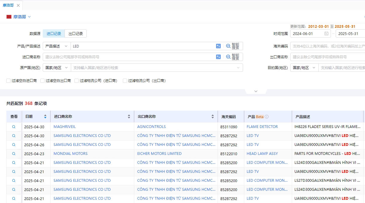Open SAMSUNG ELECTRONICS importer on 2025-04-26
This screenshot has height=203, width=365.
82,145
